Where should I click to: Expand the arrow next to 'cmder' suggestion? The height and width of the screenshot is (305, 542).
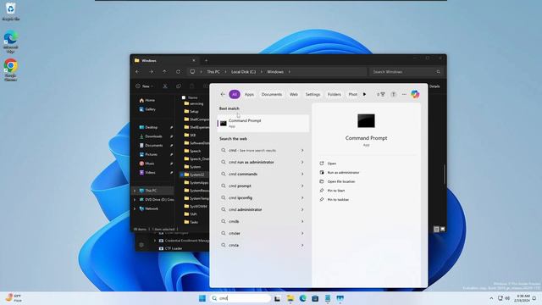point(302,233)
